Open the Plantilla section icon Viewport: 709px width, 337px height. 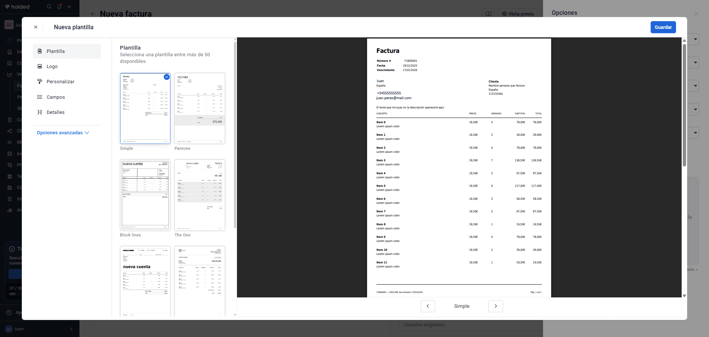point(40,51)
